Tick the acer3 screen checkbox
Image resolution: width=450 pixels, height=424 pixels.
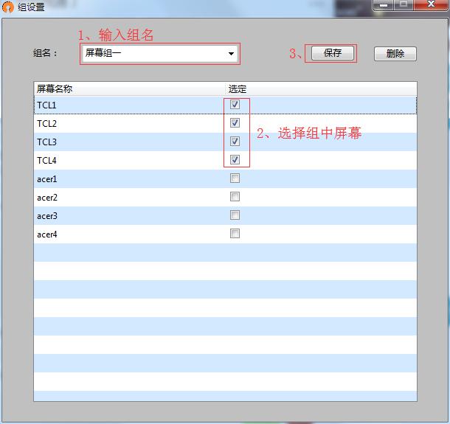(235, 215)
